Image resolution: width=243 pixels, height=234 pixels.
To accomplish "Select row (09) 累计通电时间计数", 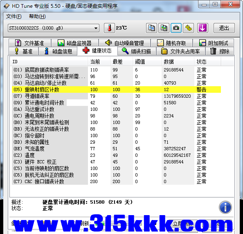I will pos(116,103).
